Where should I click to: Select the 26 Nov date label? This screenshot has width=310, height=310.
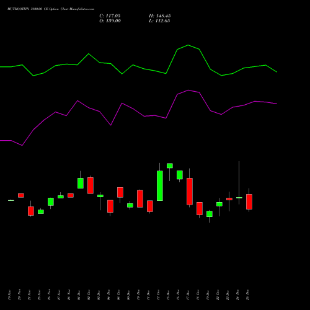50,295
